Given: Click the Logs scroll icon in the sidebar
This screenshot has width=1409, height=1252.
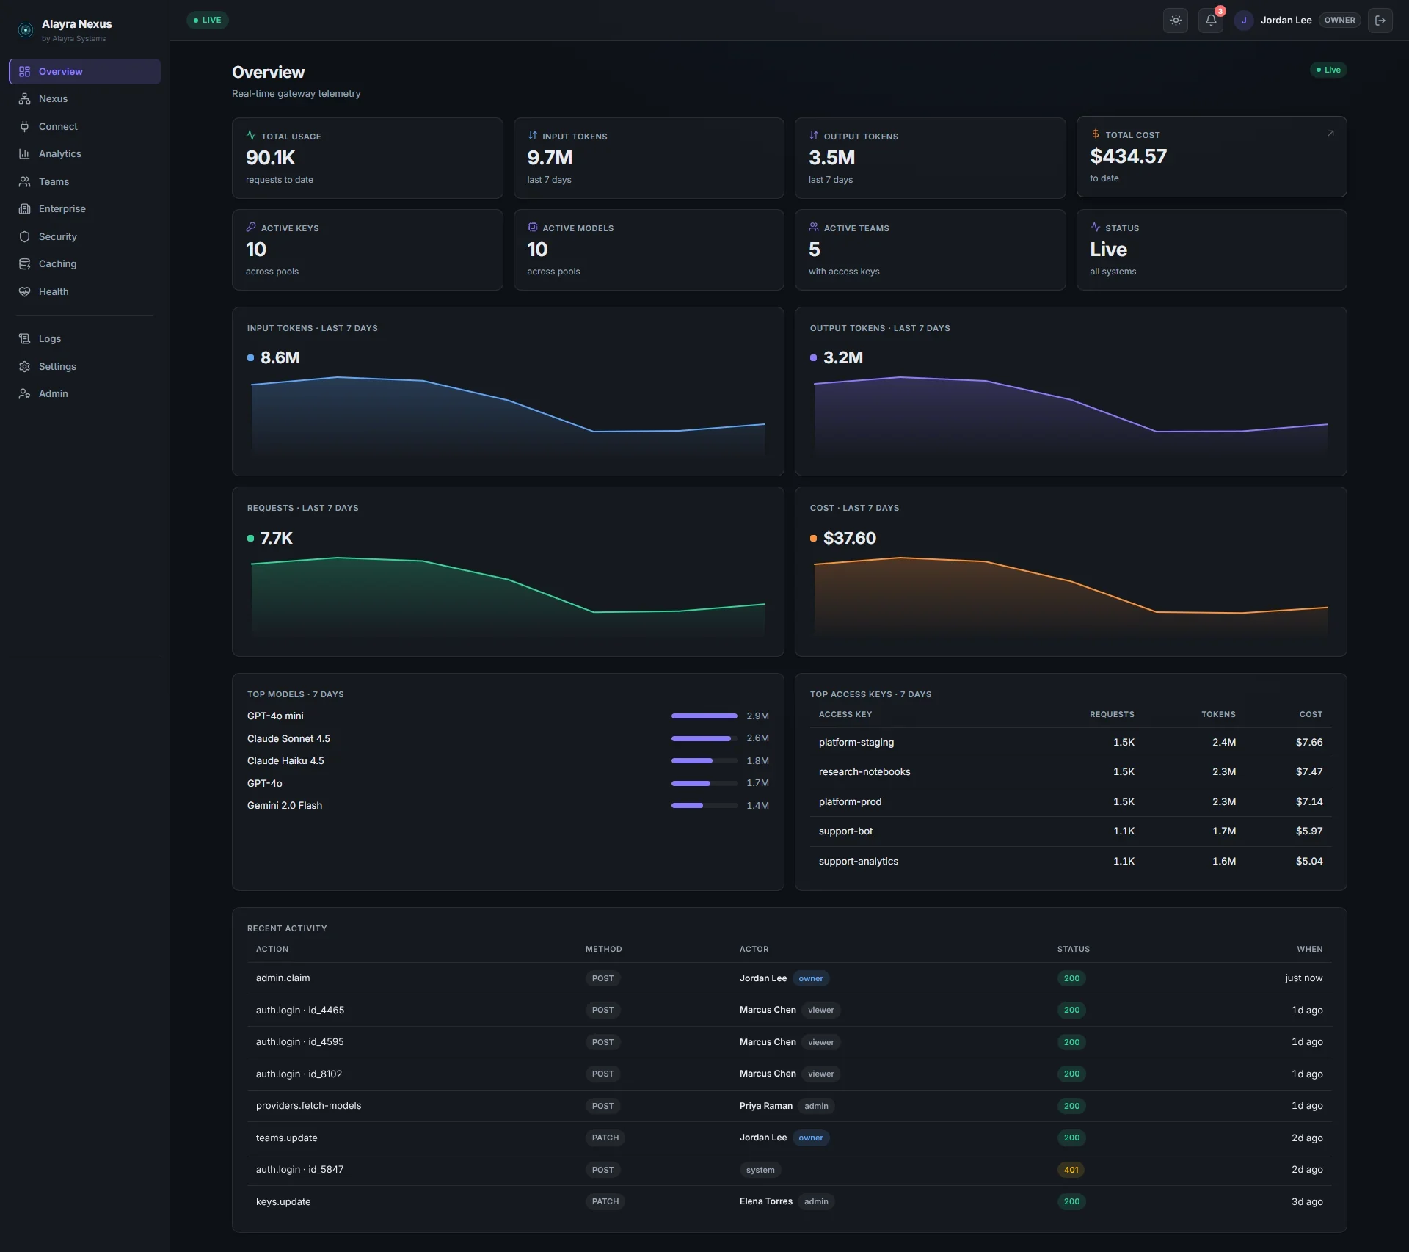Looking at the screenshot, I should coord(24,339).
